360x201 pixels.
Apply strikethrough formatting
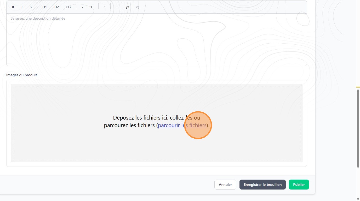point(31,7)
